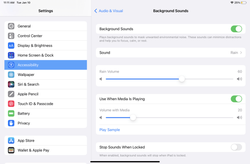Click Volume with Media slider knob
250x164 pixels.
[133, 117]
